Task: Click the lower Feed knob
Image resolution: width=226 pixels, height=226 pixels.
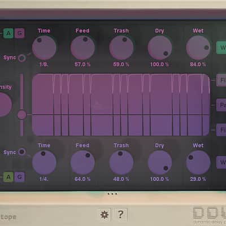Action: 82,162
